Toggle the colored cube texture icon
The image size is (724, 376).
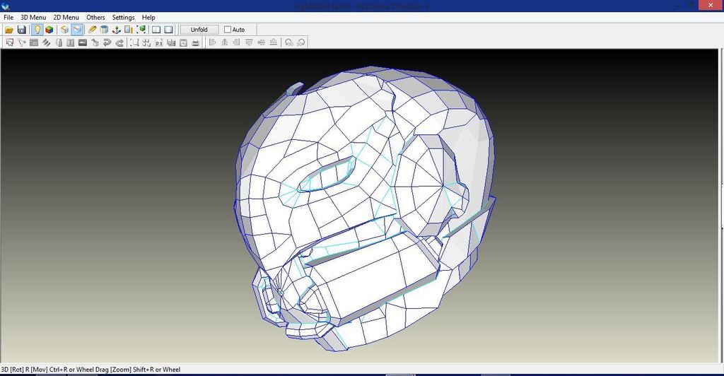coord(49,30)
